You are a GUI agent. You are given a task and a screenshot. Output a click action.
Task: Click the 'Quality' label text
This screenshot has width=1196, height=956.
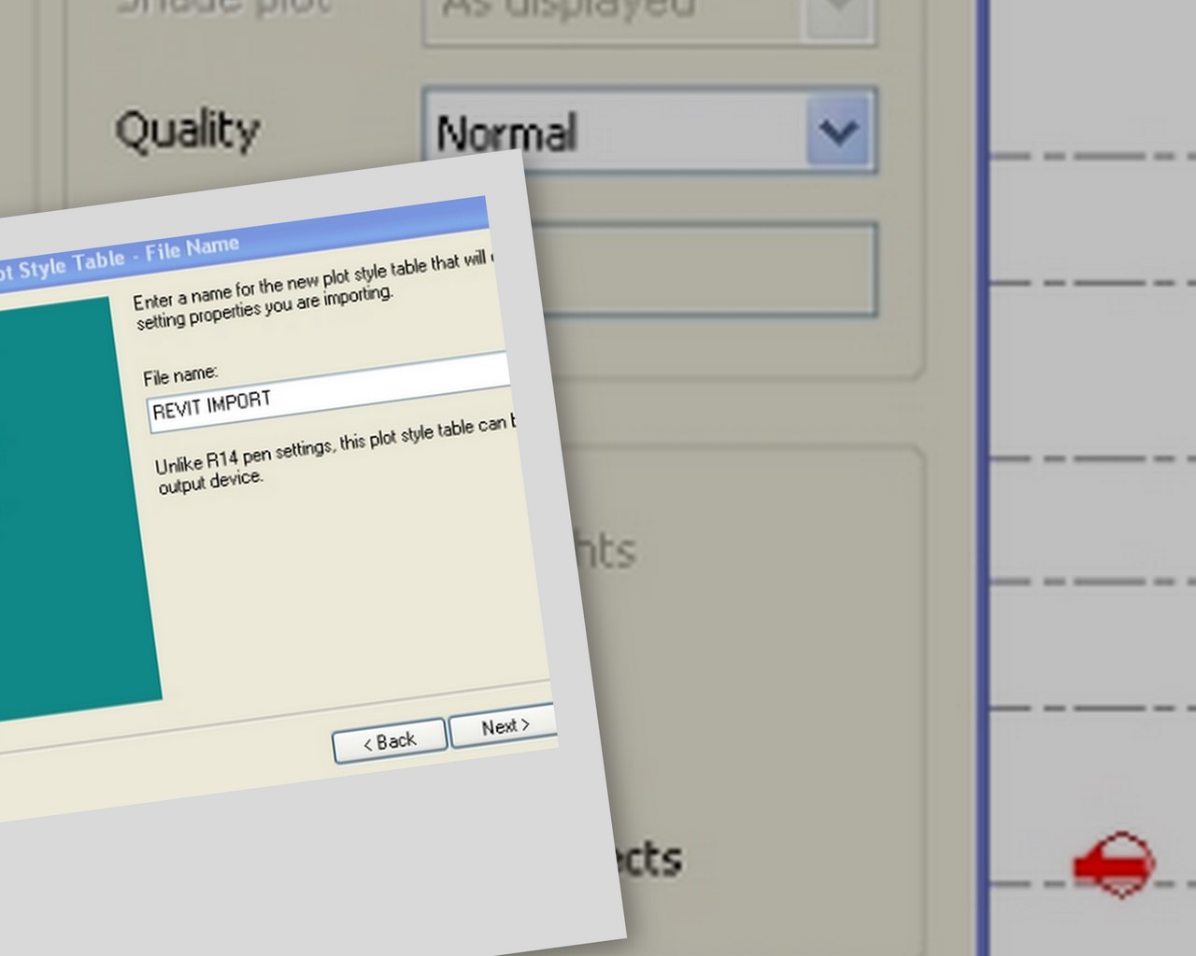click(x=187, y=130)
